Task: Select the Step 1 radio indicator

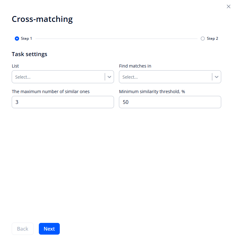Action: (x=17, y=39)
